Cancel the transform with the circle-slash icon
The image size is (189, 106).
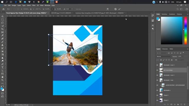(115, 9)
